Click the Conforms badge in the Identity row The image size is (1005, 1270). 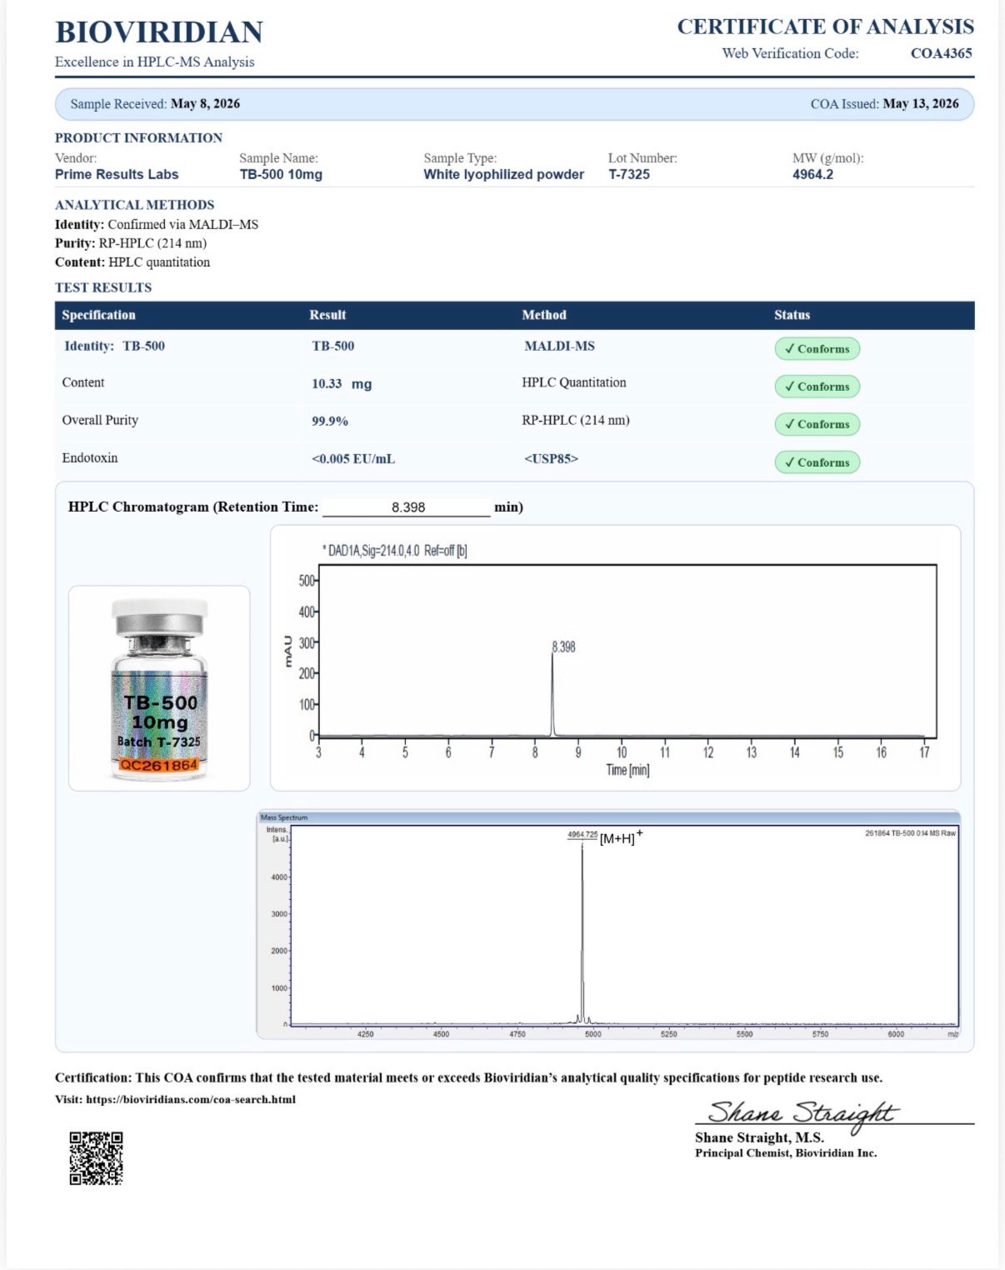point(817,349)
